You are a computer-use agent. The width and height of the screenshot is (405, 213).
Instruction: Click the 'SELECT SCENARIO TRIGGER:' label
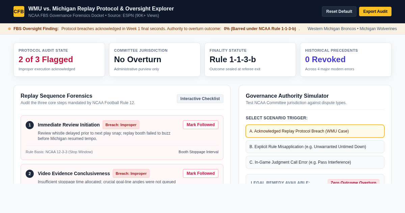277,118
